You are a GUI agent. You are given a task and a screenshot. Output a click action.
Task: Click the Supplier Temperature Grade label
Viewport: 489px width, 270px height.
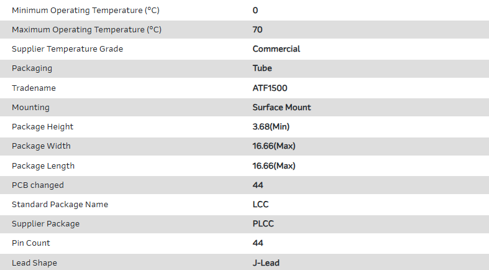coord(67,49)
